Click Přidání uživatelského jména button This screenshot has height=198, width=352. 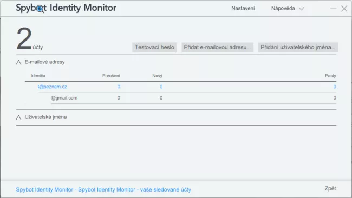tap(298, 47)
